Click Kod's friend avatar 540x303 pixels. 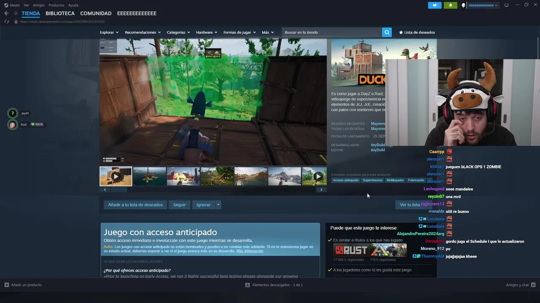point(13,125)
